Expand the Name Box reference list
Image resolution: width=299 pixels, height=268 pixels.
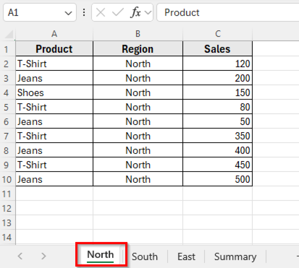(x=68, y=12)
